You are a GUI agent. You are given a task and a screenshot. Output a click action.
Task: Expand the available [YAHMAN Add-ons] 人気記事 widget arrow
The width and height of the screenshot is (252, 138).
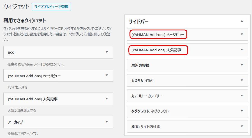(107, 99)
